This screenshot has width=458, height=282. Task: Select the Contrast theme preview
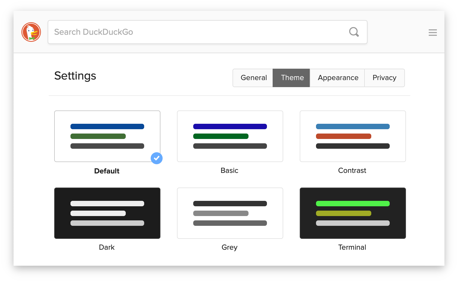click(353, 136)
